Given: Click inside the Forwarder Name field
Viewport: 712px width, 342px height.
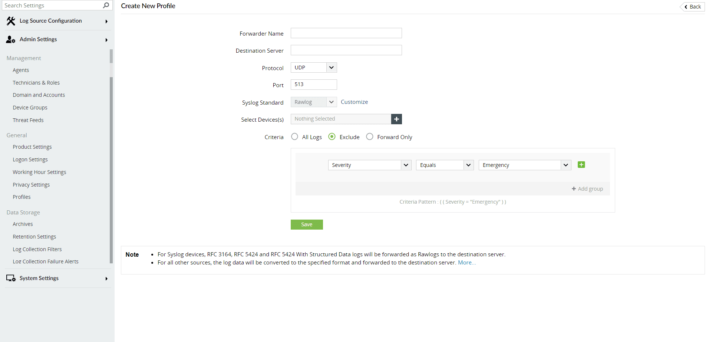Looking at the screenshot, I should pyautogui.click(x=346, y=33).
